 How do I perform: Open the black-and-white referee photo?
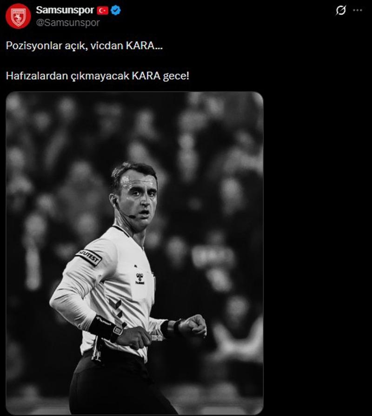[x=134, y=253]
